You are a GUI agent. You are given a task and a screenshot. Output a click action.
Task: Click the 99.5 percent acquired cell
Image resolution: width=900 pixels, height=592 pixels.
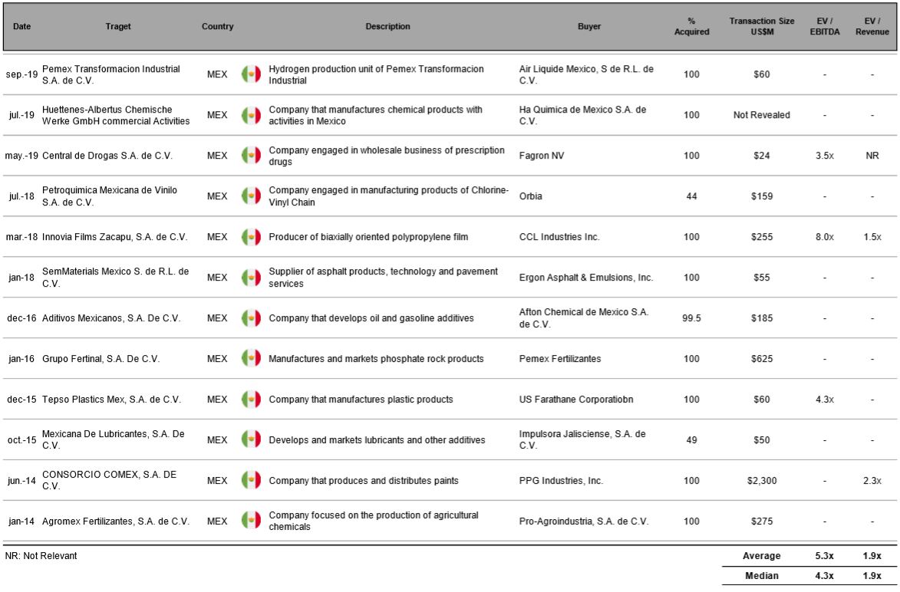[691, 317]
